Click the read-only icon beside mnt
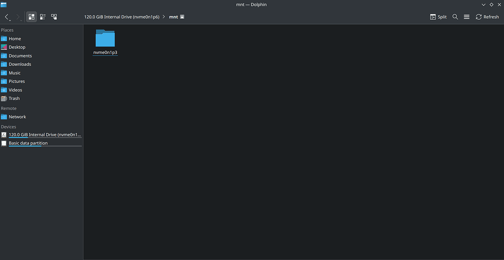 point(182,17)
